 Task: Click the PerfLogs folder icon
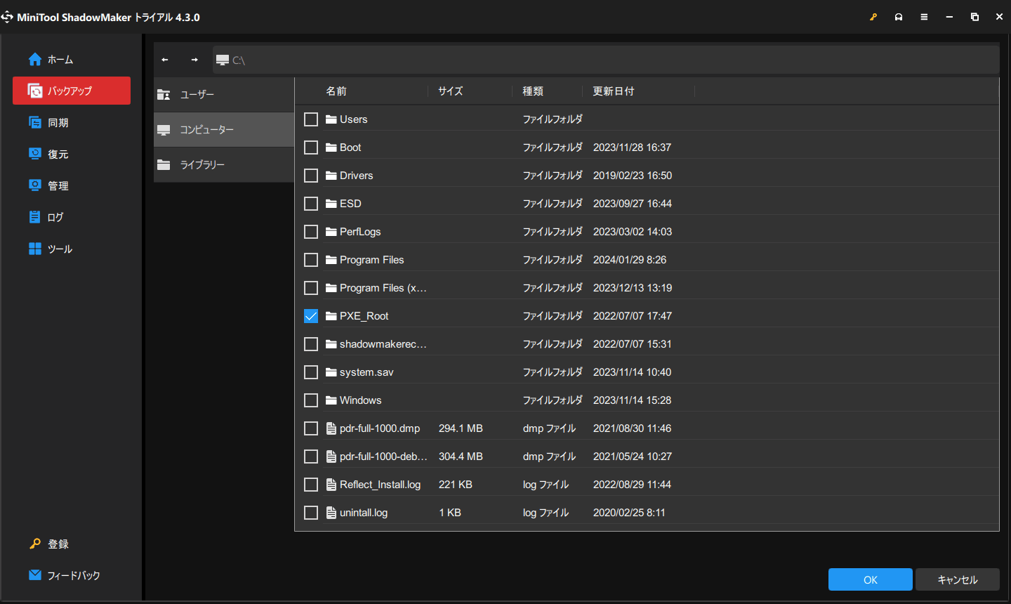(331, 232)
